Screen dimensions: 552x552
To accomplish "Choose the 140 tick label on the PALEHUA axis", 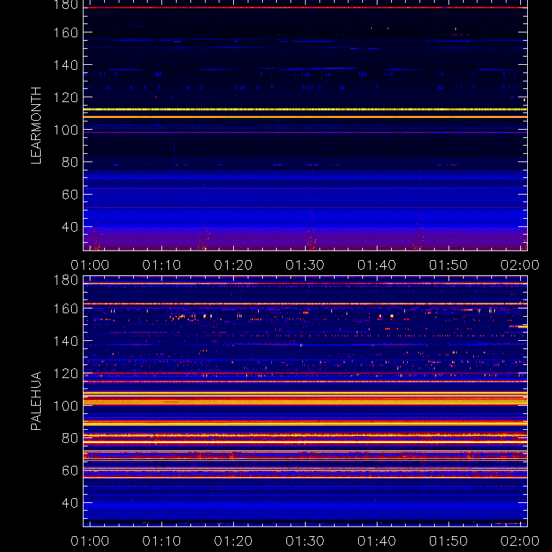I will [x=66, y=341].
